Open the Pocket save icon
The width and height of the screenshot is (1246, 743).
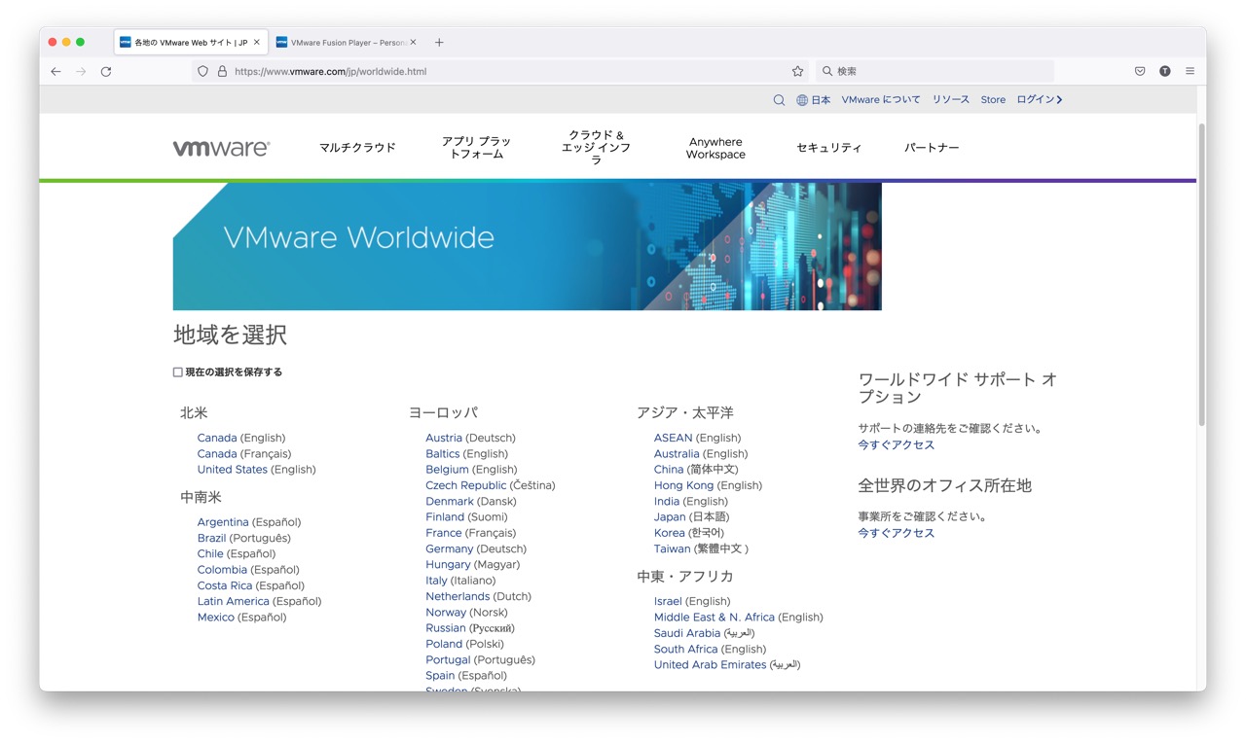(x=1140, y=71)
